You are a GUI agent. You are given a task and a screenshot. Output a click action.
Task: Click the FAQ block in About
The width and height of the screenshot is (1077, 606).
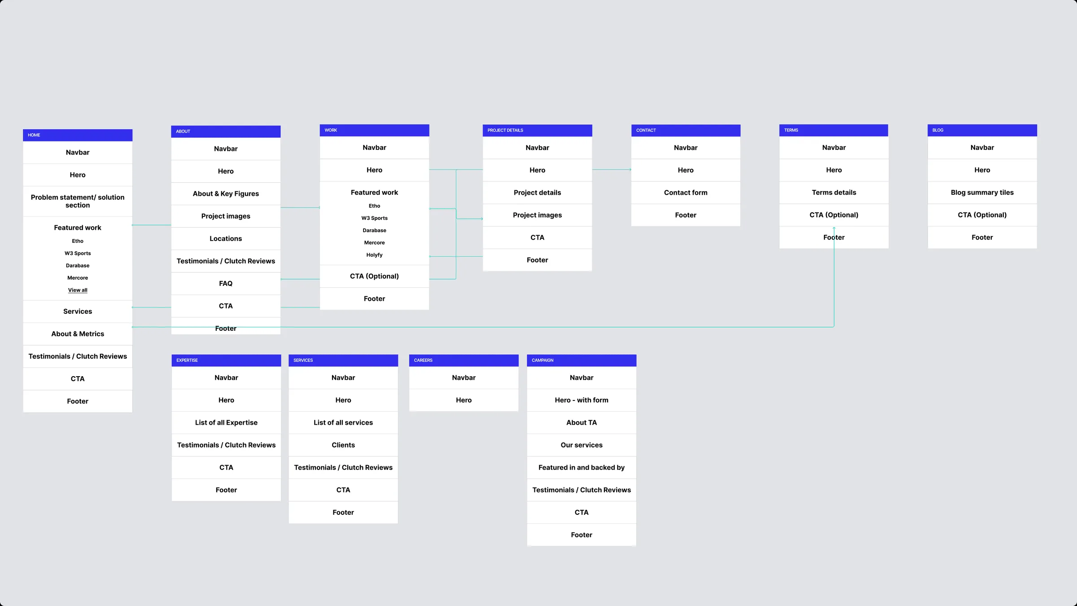[x=226, y=284]
